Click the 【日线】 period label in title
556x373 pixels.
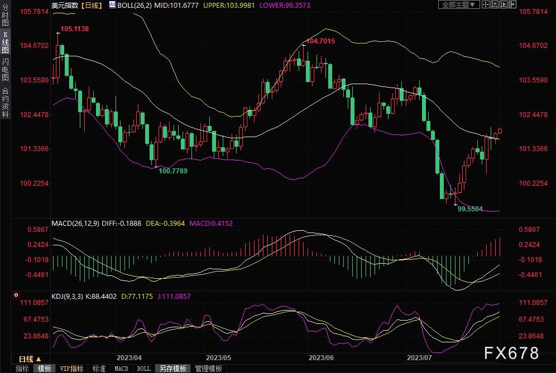click(92, 6)
